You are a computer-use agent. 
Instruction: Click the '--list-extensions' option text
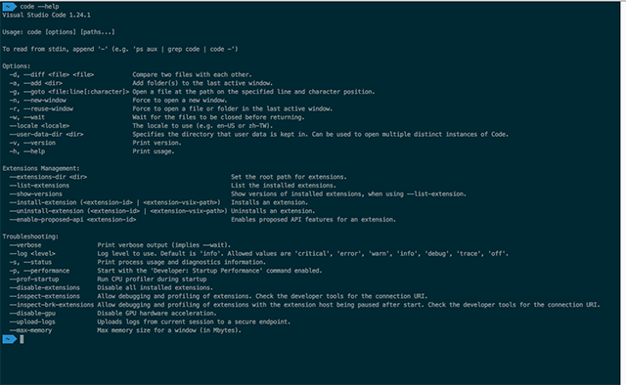point(39,186)
